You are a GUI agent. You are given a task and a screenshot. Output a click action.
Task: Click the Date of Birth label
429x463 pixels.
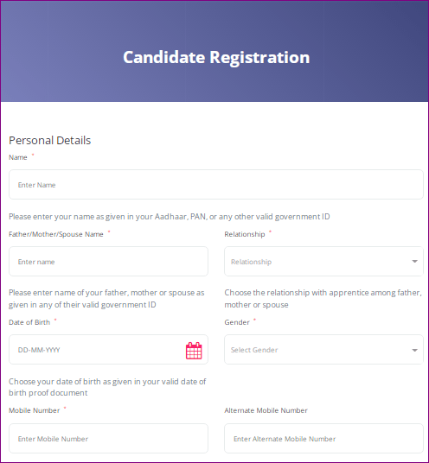(x=29, y=322)
